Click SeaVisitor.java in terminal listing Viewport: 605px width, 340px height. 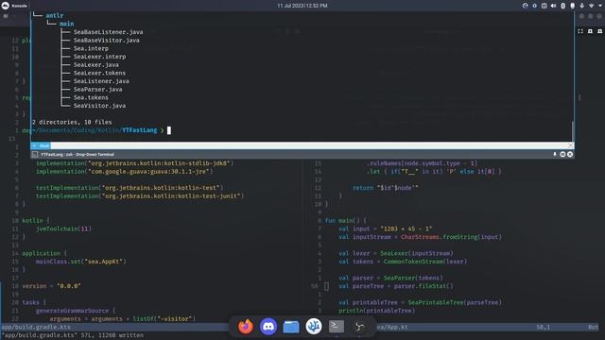coord(99,106)
